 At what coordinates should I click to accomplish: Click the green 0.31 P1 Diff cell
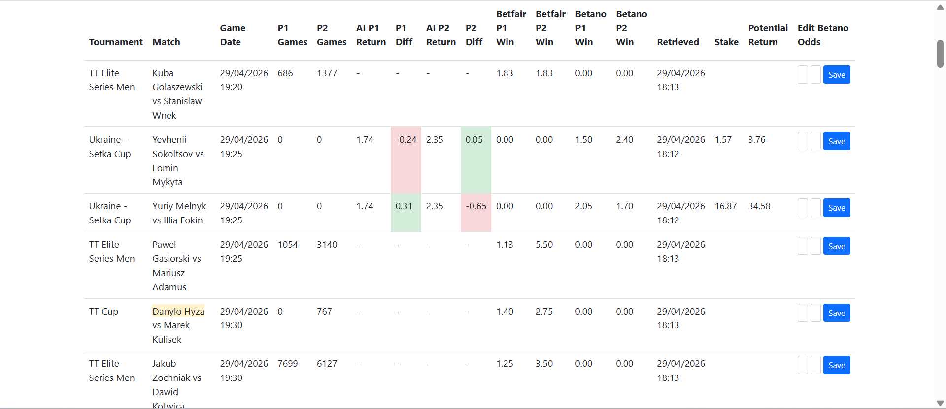(x=406, y=213)
